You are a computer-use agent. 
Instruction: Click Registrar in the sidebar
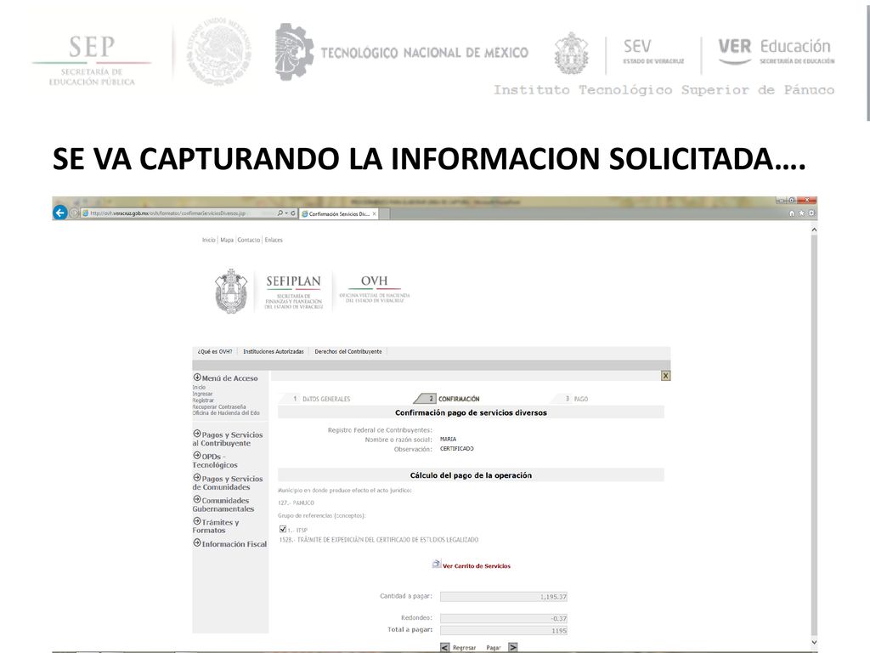pos(203,400)
